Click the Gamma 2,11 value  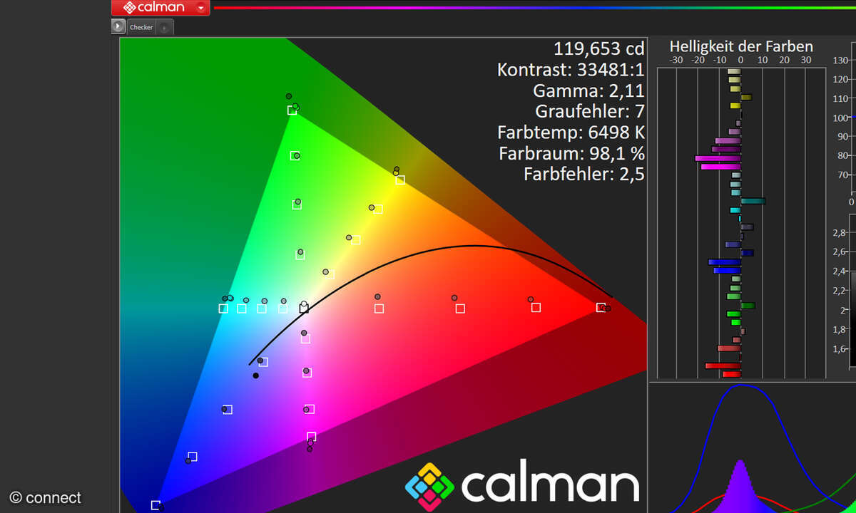coord(589,90)
